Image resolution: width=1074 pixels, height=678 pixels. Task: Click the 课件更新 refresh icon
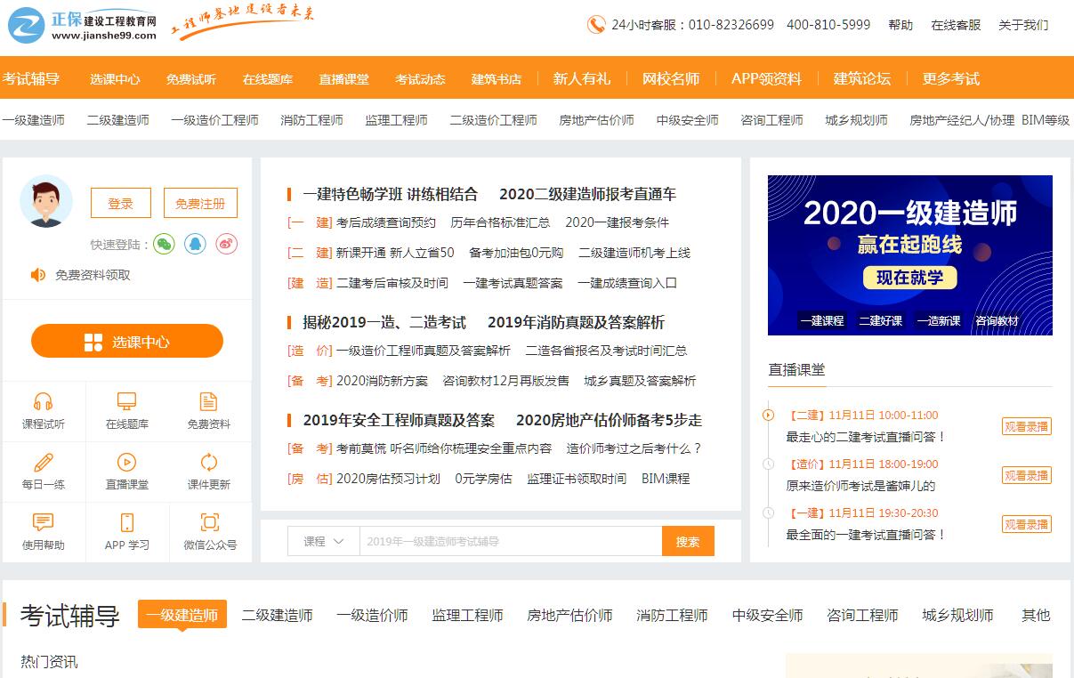(208, 463)
